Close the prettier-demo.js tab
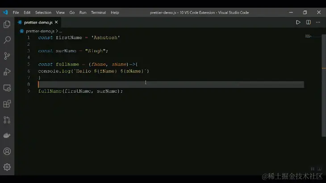The height and width of the screenshot is (183, 326). 56,22
